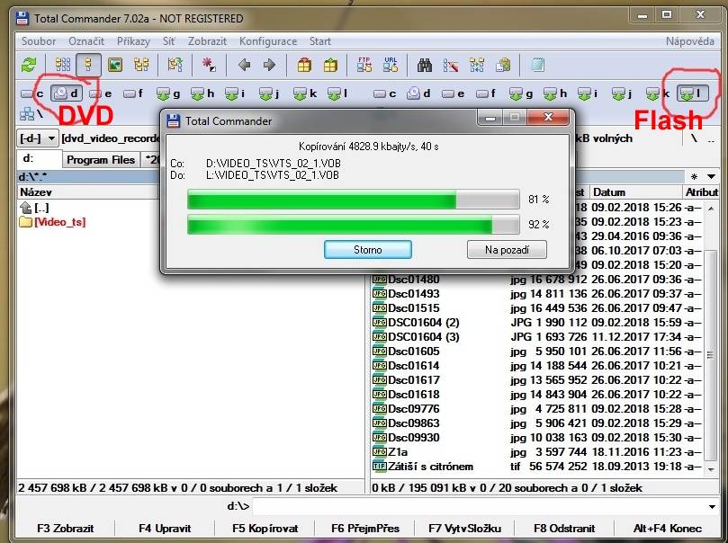Click F6 PřejmPřes button
Image resolution: width=728 pixels, height=543 pixels.
[365, 529]
